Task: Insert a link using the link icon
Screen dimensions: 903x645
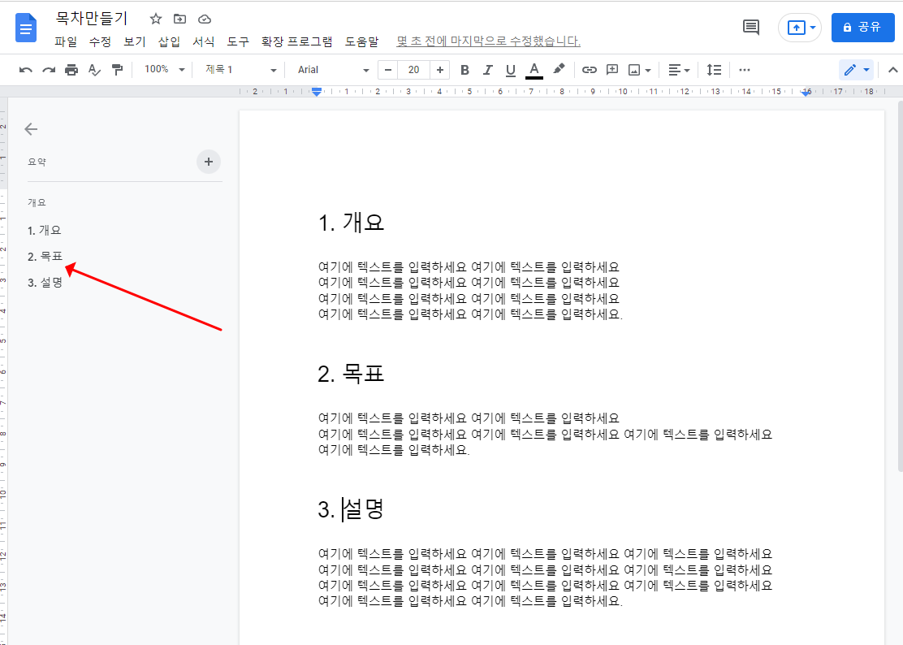Action: (x=589, y=69)
